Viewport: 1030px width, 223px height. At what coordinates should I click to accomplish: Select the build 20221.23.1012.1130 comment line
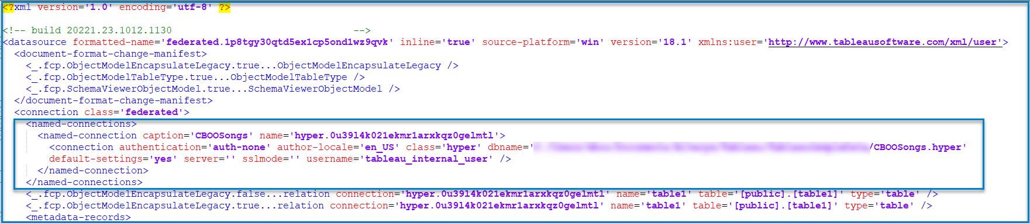click(187, 30)
